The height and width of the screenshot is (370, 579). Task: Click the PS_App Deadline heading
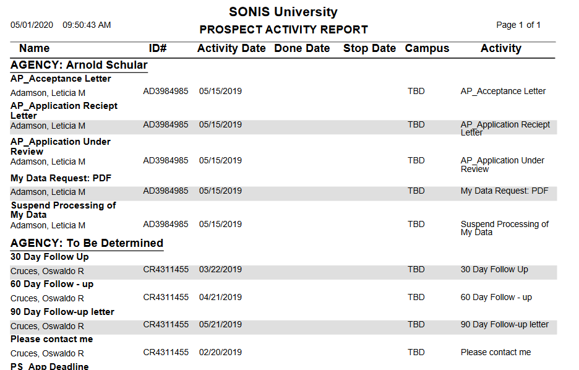click(49, 366)
